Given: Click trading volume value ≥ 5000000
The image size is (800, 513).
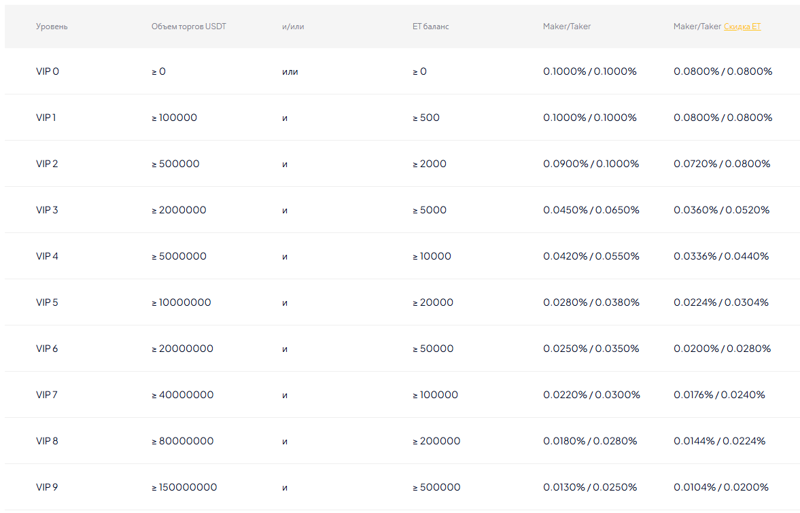Looking at the screenshot, I should click(179, 257).
